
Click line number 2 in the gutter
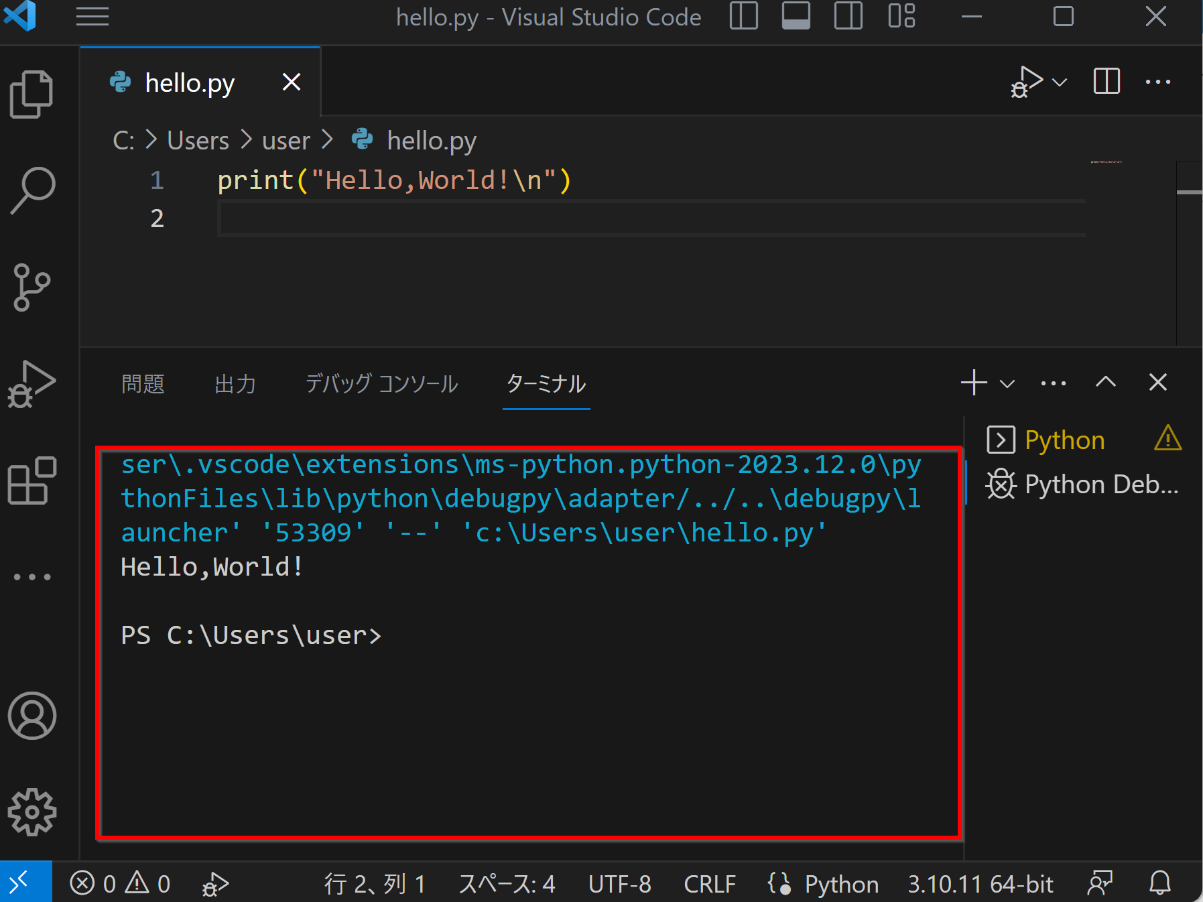157,218
